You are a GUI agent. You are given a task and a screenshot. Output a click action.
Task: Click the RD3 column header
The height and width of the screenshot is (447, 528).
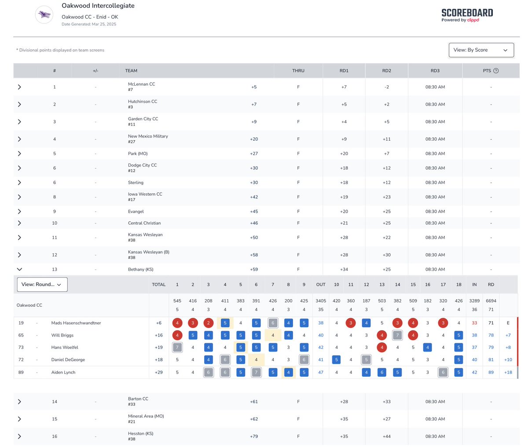[435, 71]
